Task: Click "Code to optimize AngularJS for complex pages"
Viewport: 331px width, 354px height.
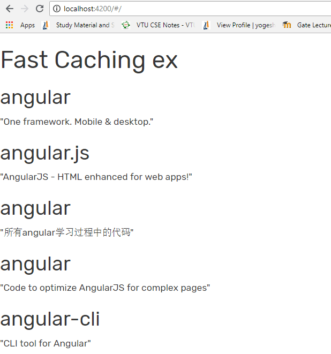Action: coord(105,288)
